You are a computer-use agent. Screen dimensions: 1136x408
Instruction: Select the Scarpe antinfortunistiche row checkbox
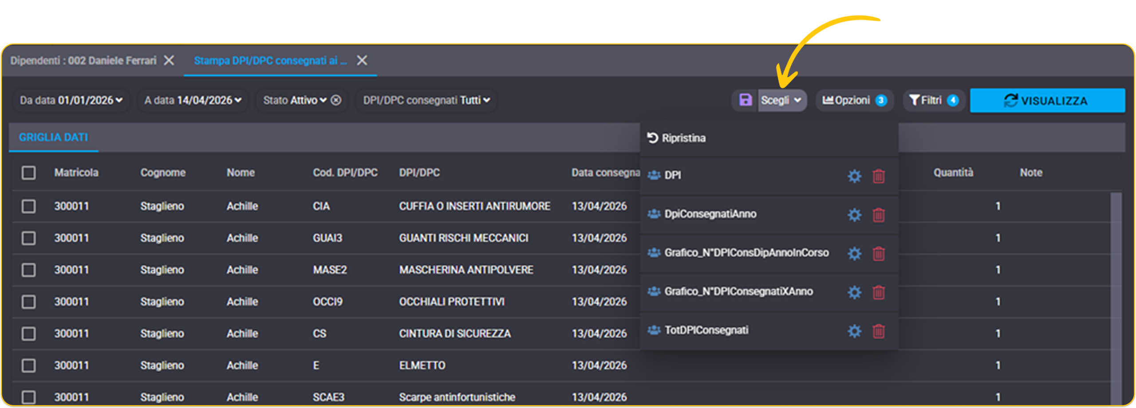pos(29,397)
